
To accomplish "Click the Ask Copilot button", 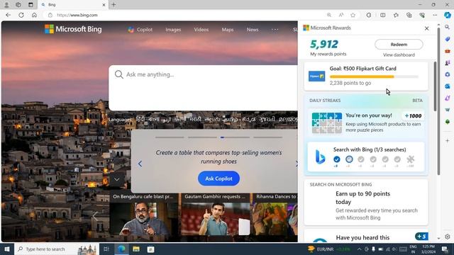I will [x=218, y=178].
